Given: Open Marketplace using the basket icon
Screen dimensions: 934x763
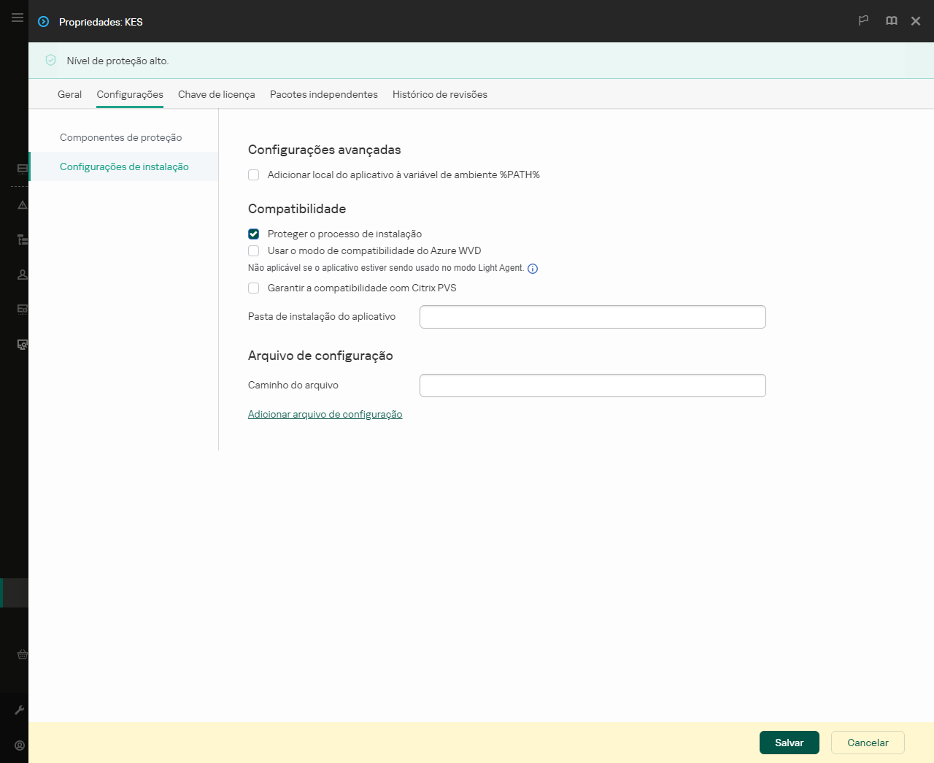Looking at the screenshot, I should 21,655.
